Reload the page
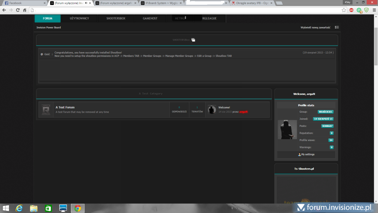 pos(18,10)
